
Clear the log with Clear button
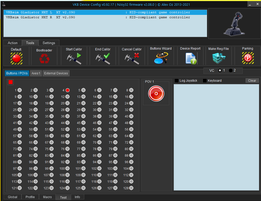pos(252,81)
